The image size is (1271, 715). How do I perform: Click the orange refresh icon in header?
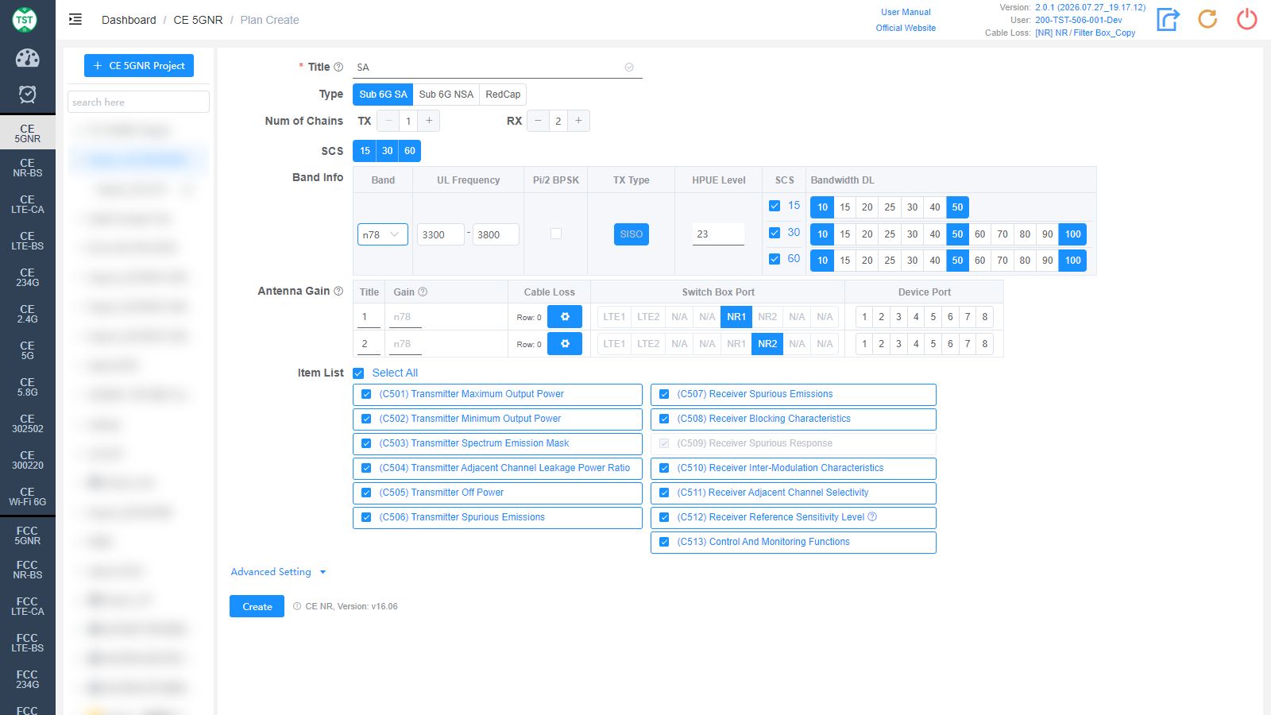[x=1207, y=19]
